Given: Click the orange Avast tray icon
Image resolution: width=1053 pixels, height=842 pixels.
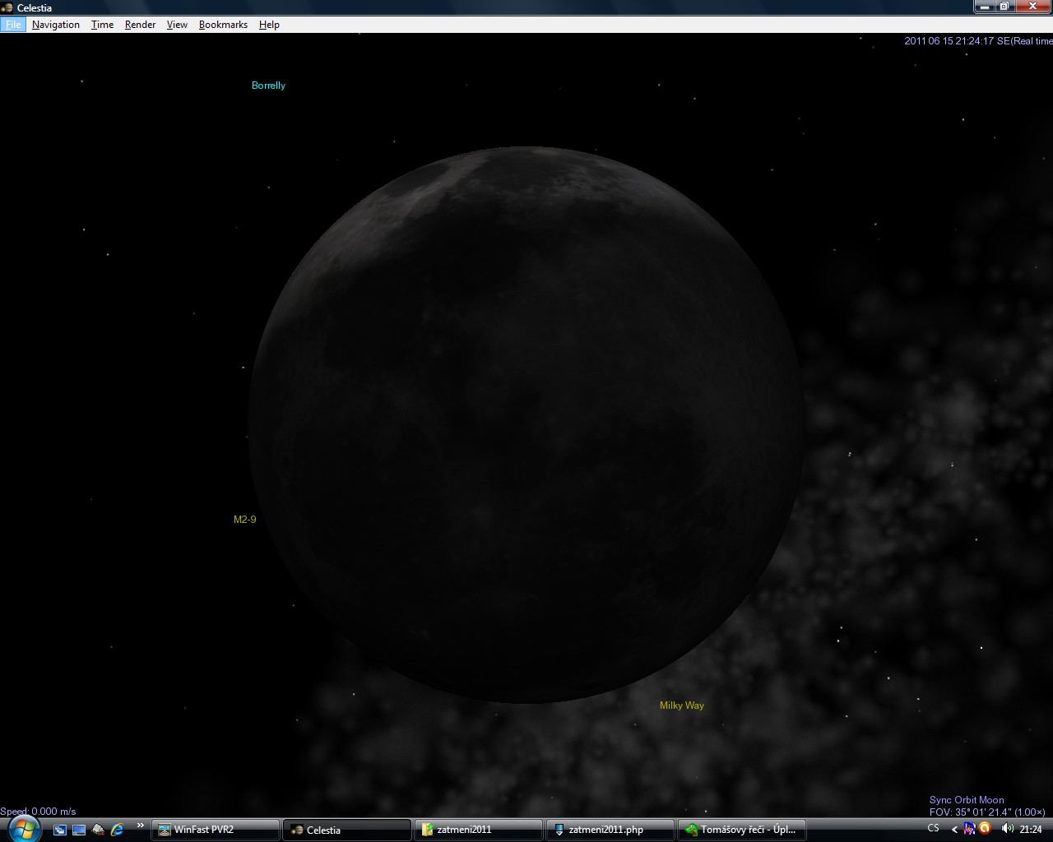Looking at the screenshot, I should click(985, 829).
